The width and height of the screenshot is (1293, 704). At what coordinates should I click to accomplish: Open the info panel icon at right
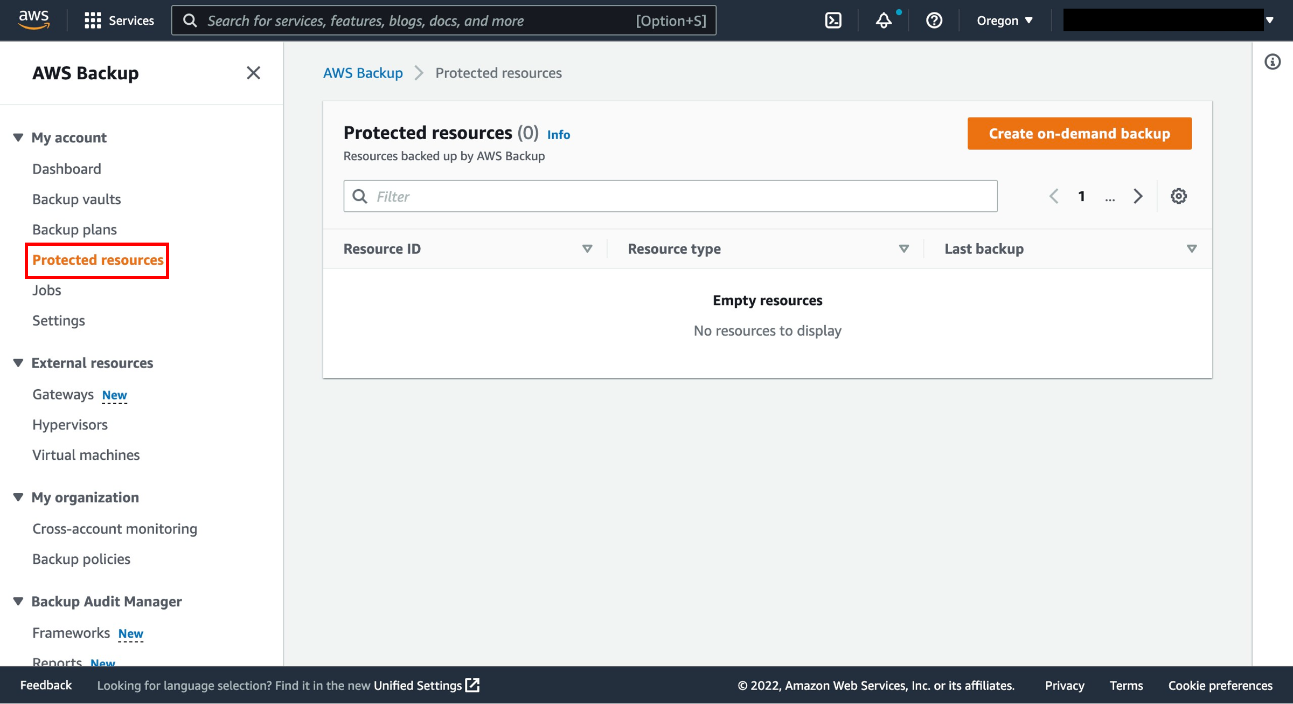click(x=1272, y=62)
